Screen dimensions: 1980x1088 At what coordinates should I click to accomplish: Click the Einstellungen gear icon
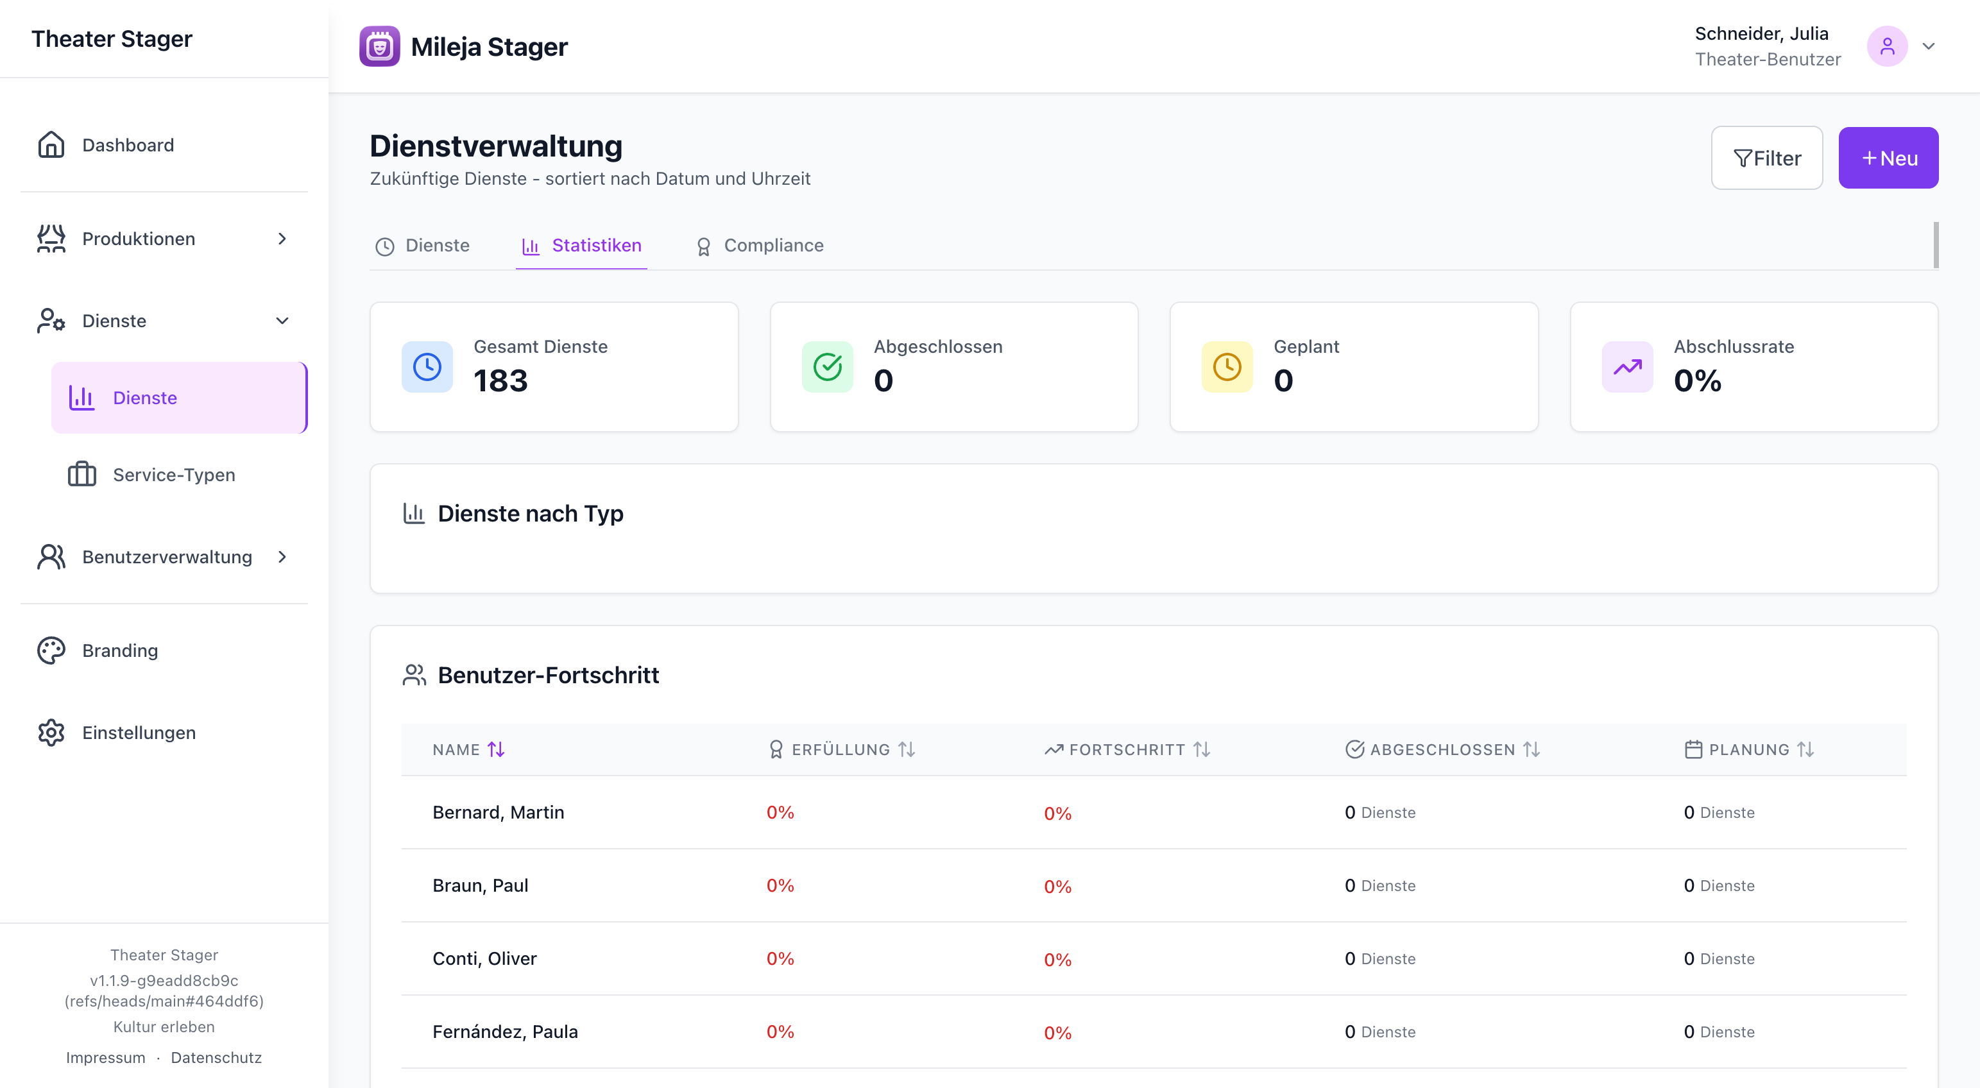click(51, 732)
